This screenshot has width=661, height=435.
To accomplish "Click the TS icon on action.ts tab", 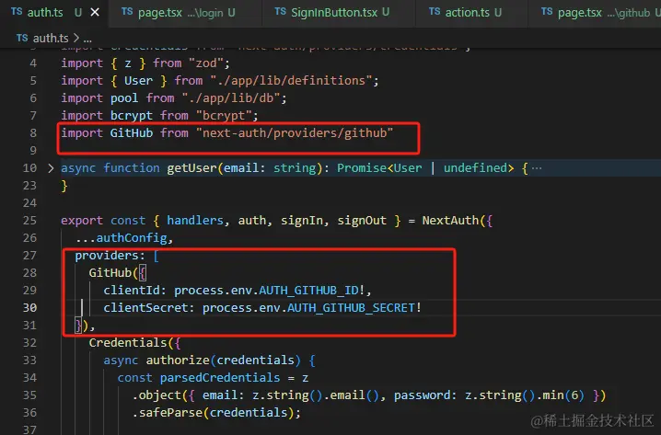I will (435, 12).
